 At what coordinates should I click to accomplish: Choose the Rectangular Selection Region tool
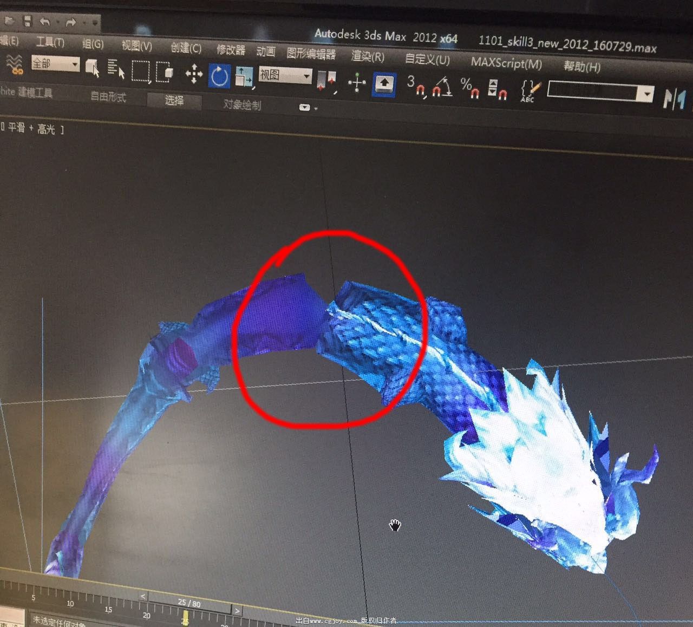(141, 71)
